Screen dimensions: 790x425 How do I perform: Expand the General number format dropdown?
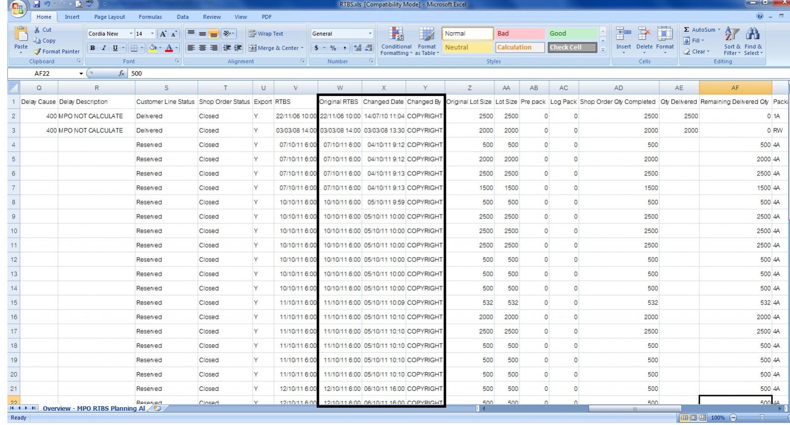pos(370,34)
